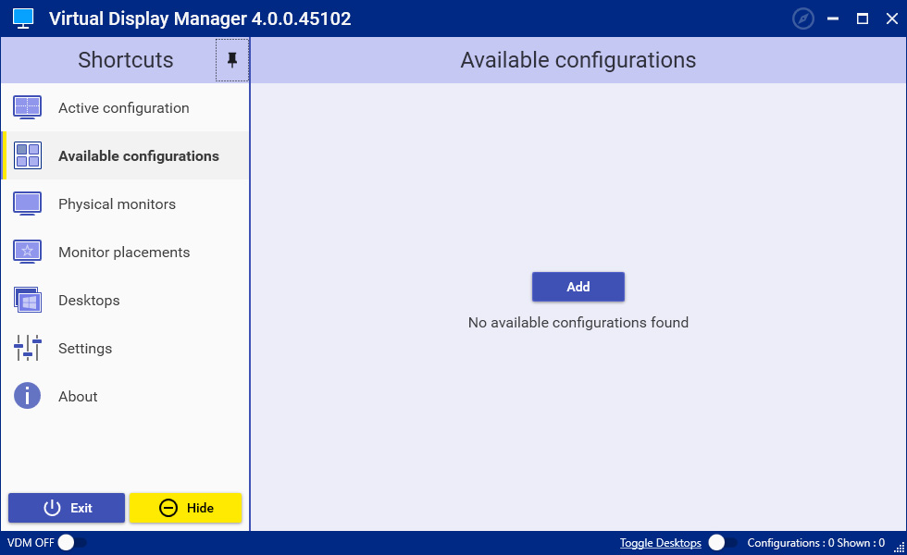Open the Monitor placements section
This screenshot has height=555, width=907.
126,252
